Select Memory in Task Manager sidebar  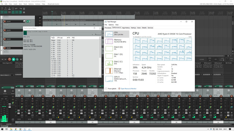117,41
